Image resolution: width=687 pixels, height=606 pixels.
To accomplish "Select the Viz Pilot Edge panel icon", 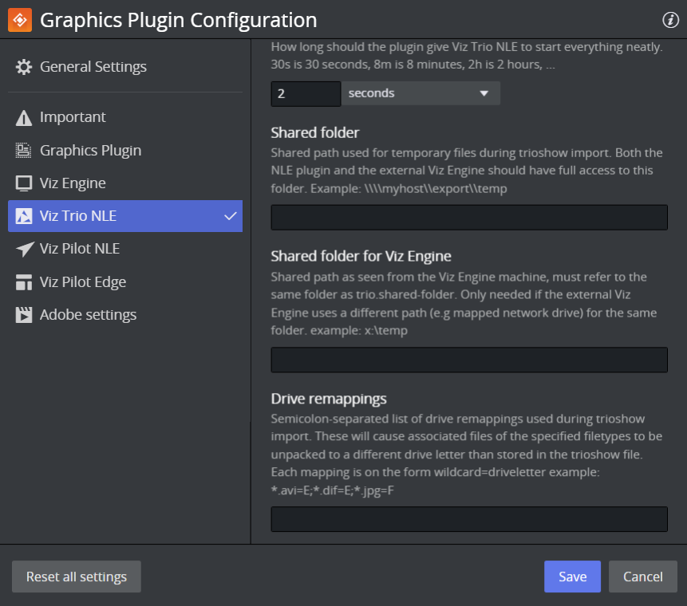I will click(x=24, y=281).
